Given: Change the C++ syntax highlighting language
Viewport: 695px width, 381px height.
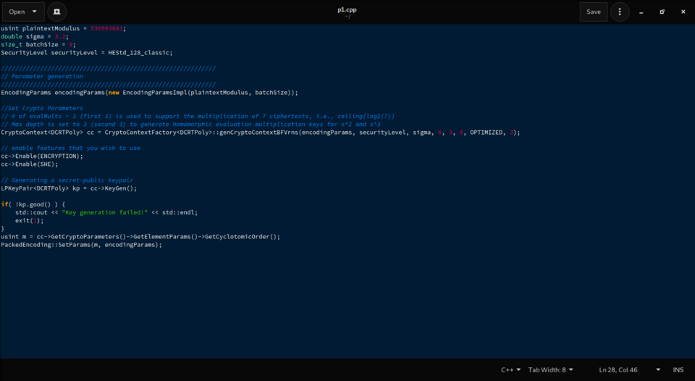Looking at the screenshot, I should click(x=510, y=370).
